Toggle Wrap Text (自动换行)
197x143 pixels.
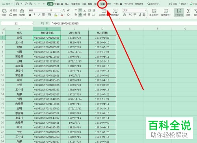[x=115, y=13]
